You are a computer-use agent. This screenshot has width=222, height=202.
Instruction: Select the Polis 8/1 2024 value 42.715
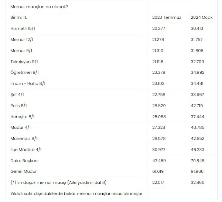(x=197, y=106)
